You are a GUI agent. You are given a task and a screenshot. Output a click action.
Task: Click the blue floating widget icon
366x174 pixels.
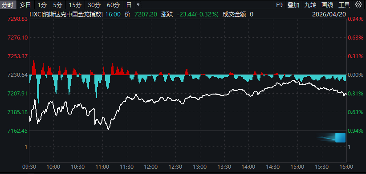(340, 138)
